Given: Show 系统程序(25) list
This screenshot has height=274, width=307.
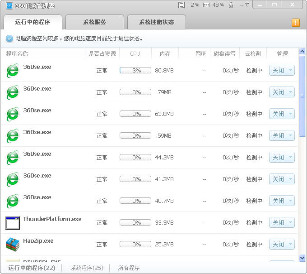Looking at the screenshot, I should [x=87, y=268].
